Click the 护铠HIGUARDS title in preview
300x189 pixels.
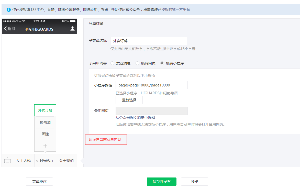39,29
